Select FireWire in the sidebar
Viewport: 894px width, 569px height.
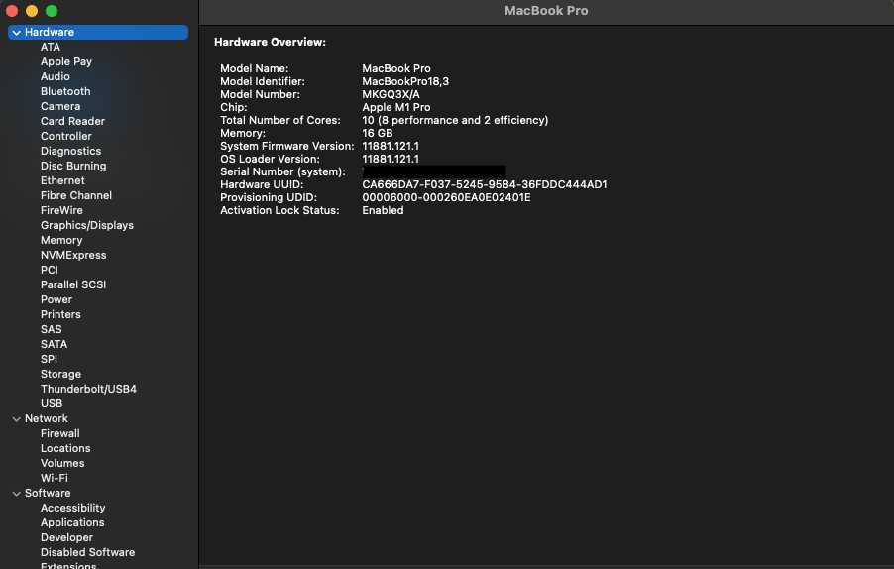click(61, 210)
